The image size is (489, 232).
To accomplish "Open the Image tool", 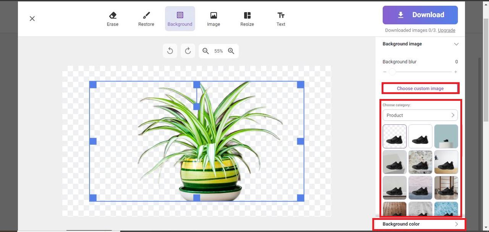I will (x=214, y=19).
